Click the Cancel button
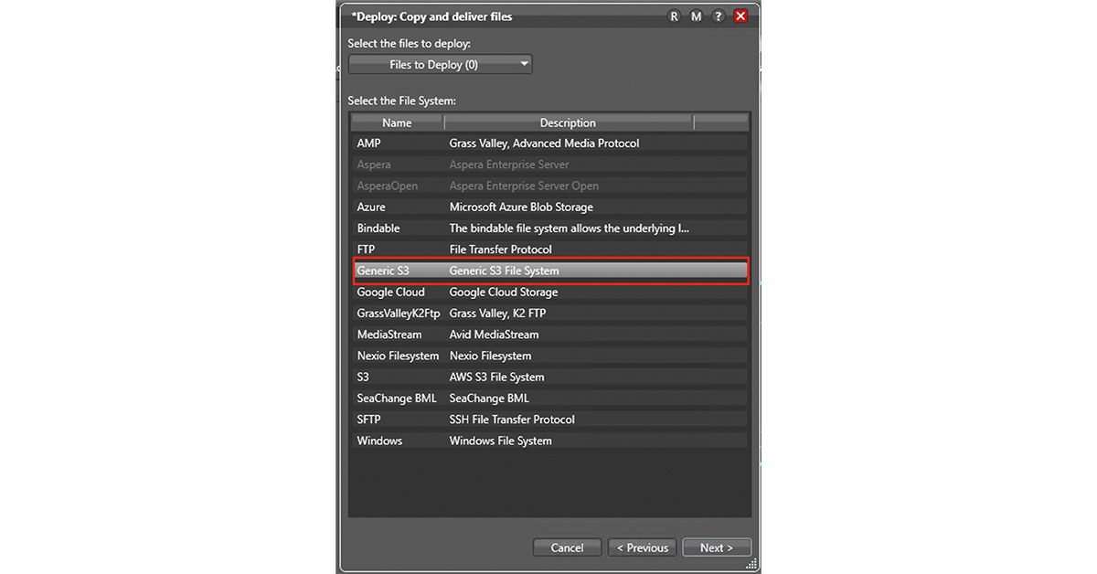The width and height of the screenshot is (1097, 574). tap(567, 547)
